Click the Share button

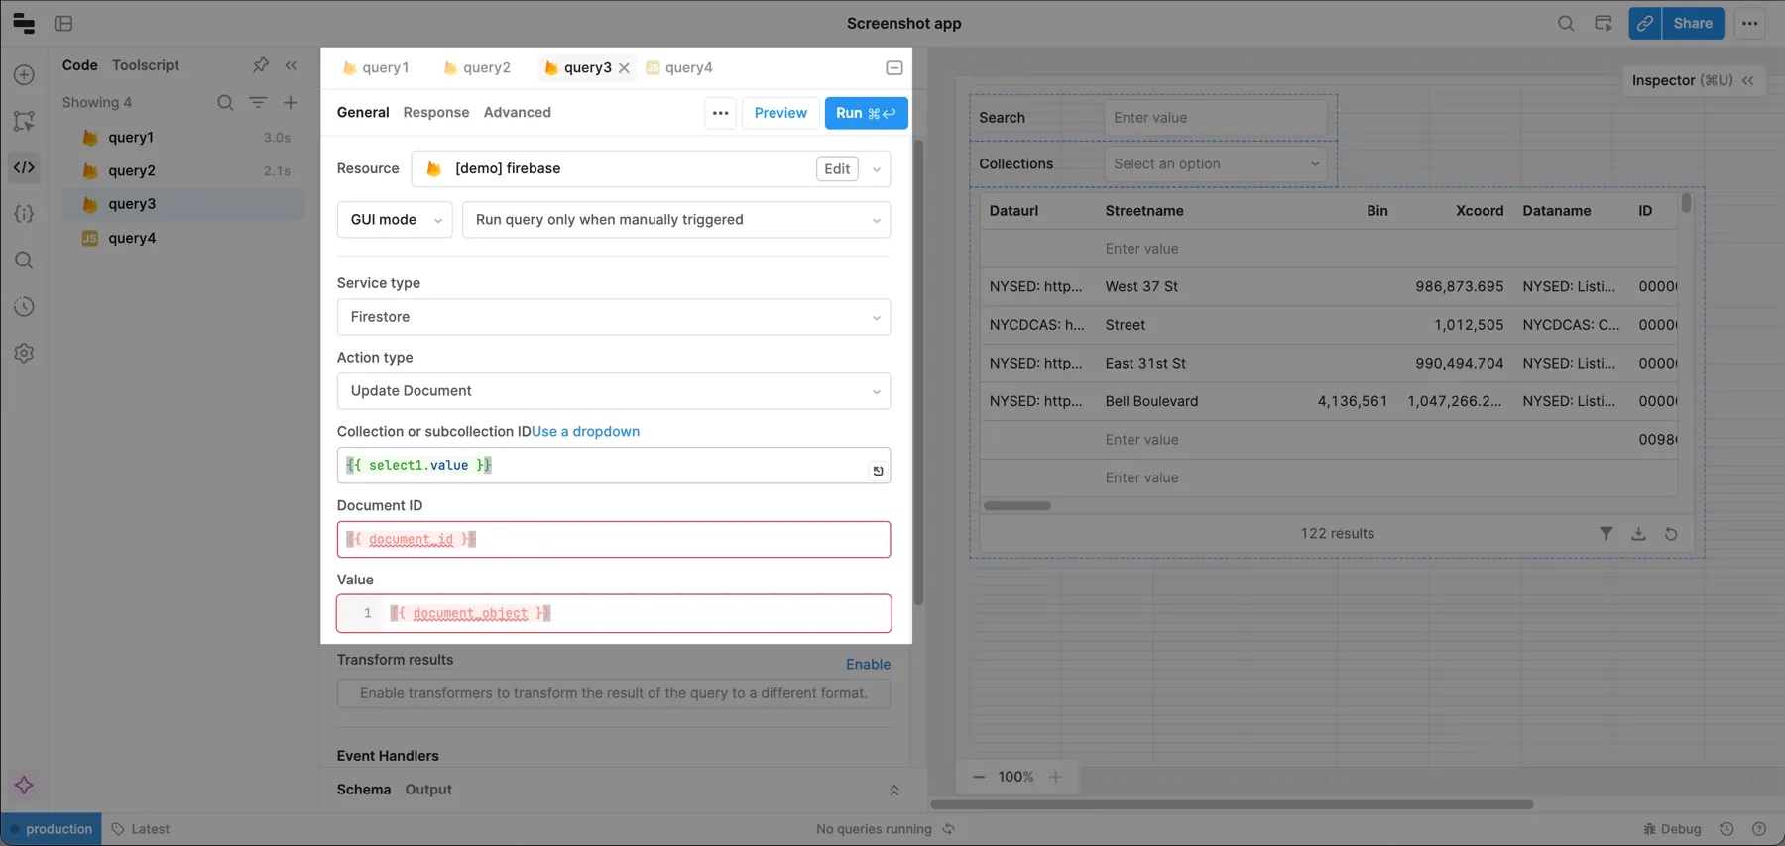pos(1693,23)
